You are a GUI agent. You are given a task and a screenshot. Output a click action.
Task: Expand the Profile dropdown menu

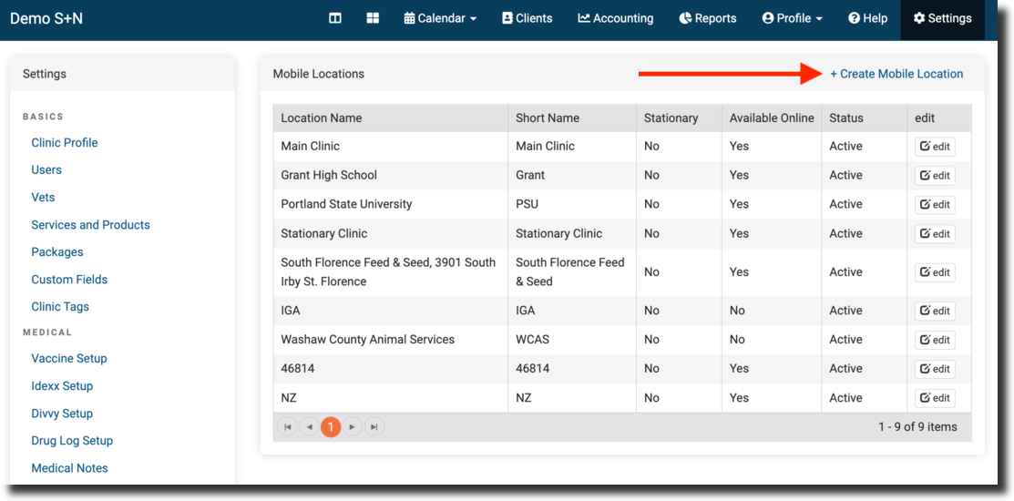pos(792,18)
